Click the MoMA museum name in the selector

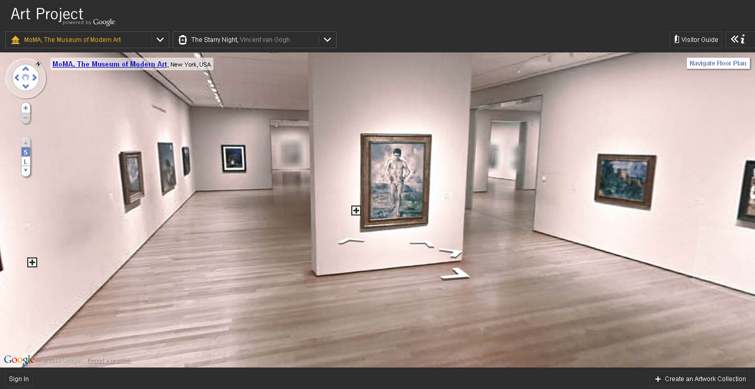click(72, 40)
